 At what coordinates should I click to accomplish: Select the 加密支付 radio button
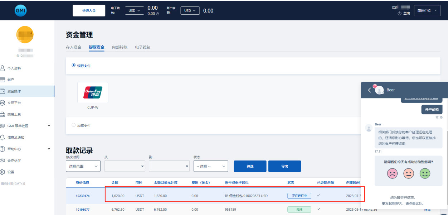[x=74, y=125]
